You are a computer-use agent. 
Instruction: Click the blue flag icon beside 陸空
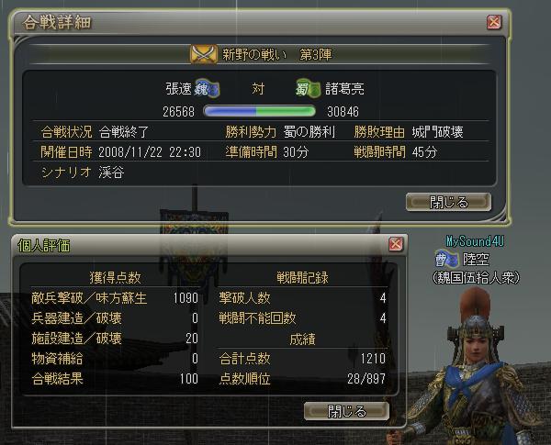click(x=446, y=260)
